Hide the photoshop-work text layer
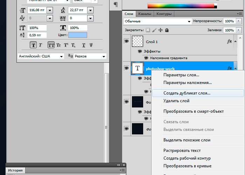 (x=126, y=69)
